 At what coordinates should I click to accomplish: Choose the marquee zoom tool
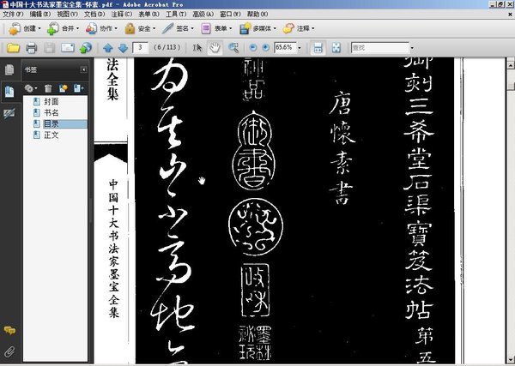pyautogui.click(x=233, y=48)
